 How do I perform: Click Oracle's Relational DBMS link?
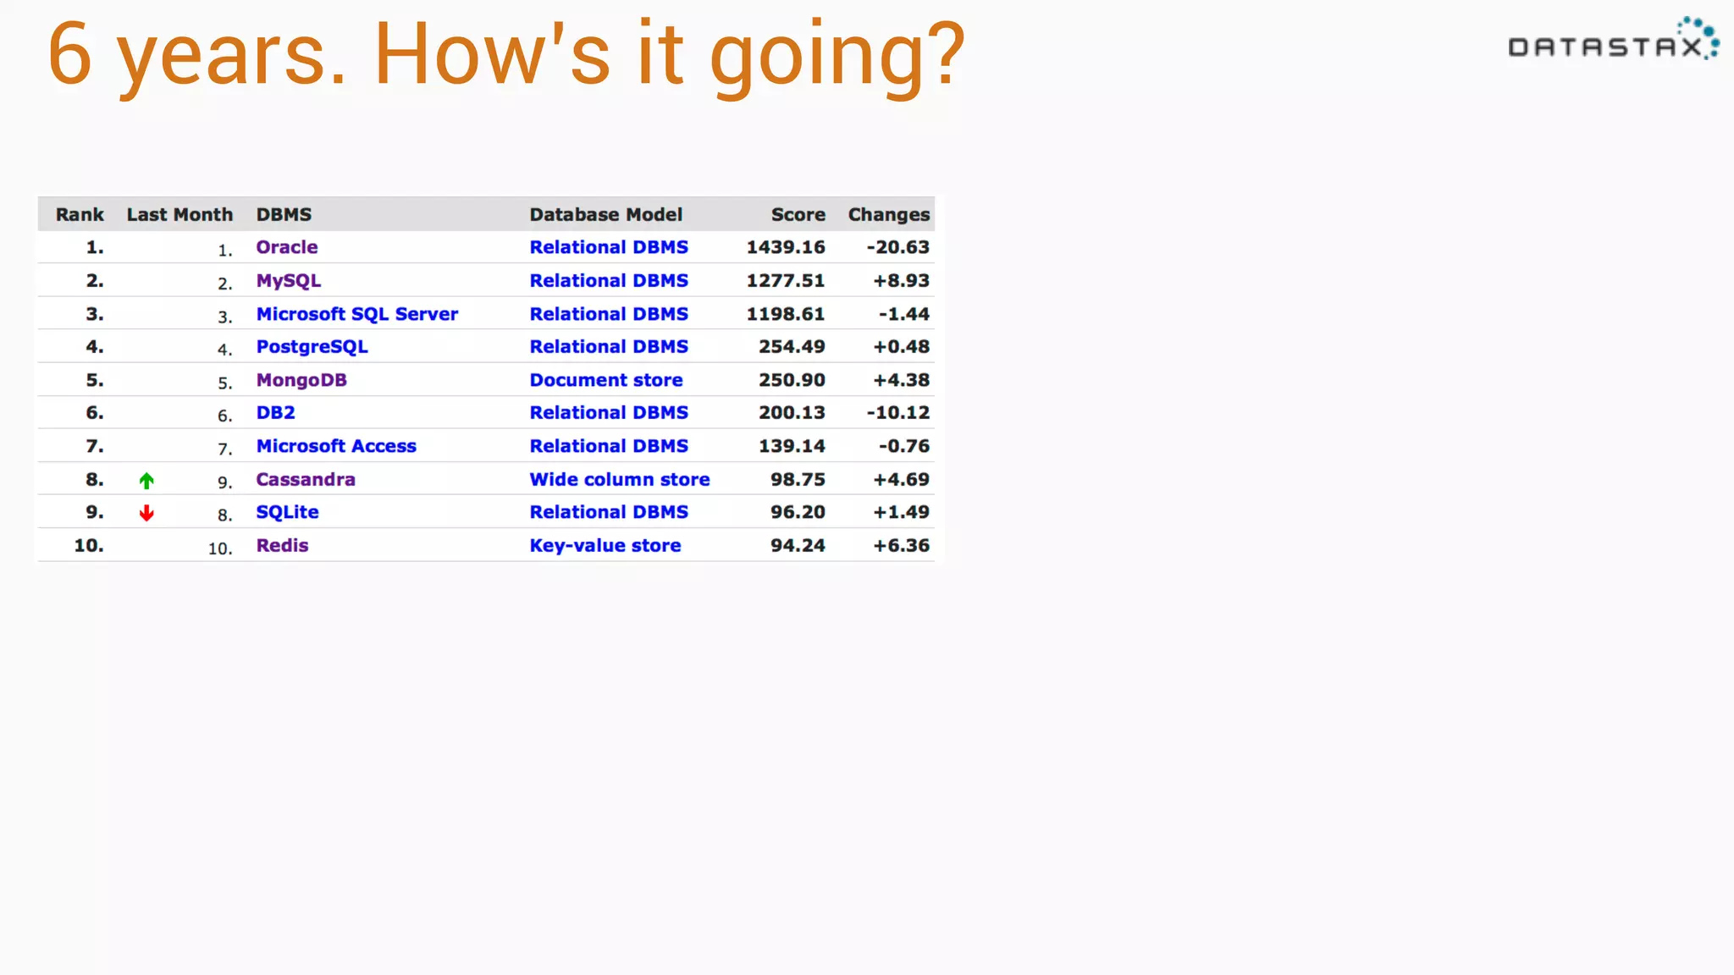(x=608, y=247)
